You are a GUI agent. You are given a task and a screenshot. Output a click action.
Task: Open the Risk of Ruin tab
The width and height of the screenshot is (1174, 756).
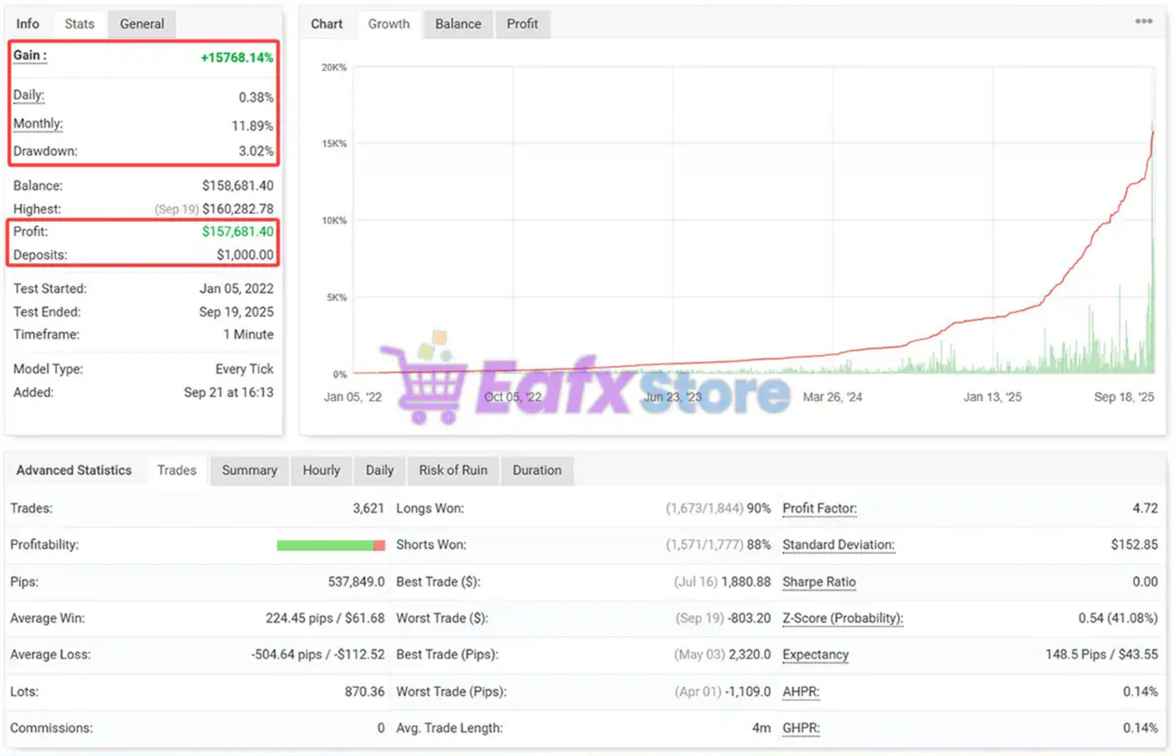tap(453, 470)
